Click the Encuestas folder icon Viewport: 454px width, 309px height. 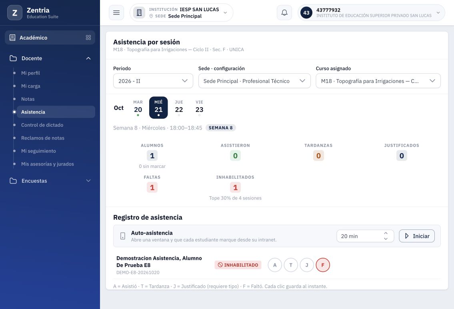(13, 181)
